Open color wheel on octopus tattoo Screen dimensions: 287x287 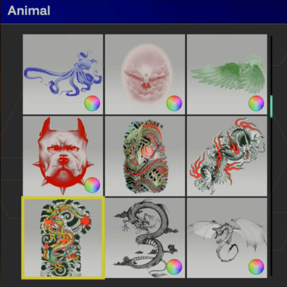[92, 103]
